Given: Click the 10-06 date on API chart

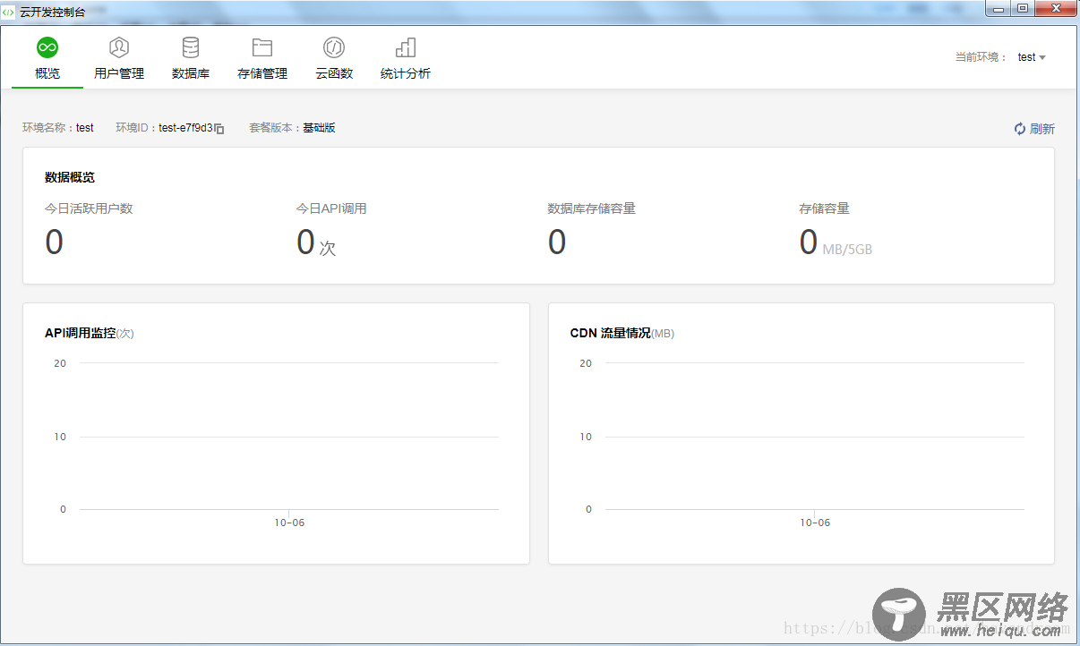Looking at the screenshot, I should coord(289,523).
